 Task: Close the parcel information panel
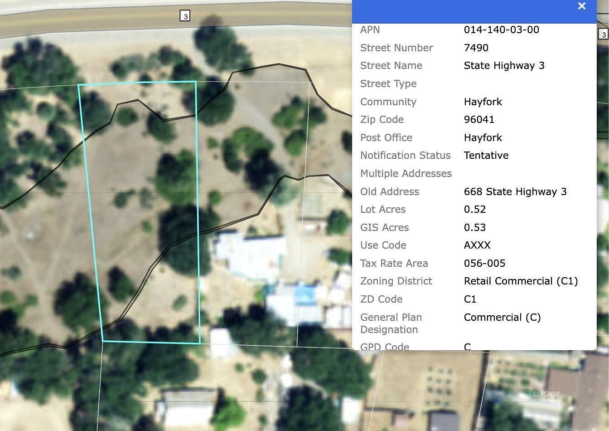point(582,6)
